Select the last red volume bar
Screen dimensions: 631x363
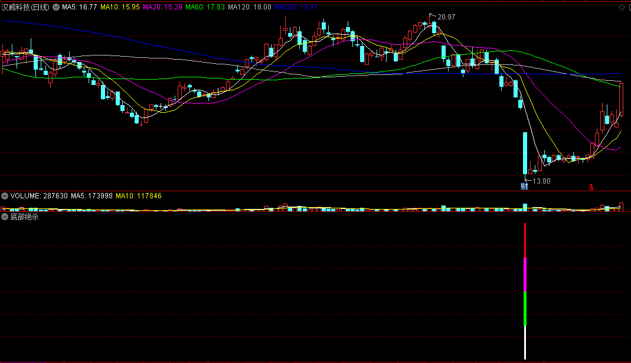pos(622,207)
